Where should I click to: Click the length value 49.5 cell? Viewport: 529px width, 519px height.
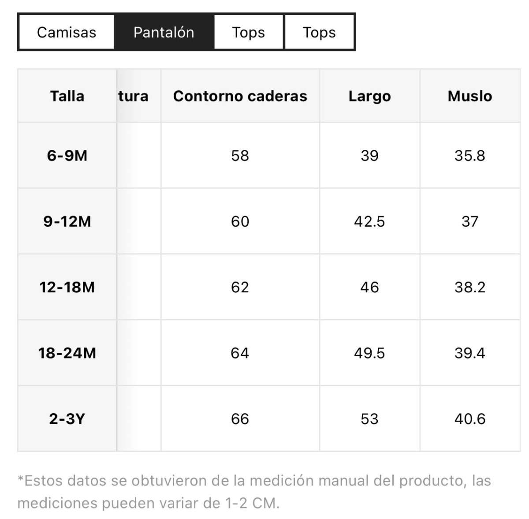[x=369, y=353]
